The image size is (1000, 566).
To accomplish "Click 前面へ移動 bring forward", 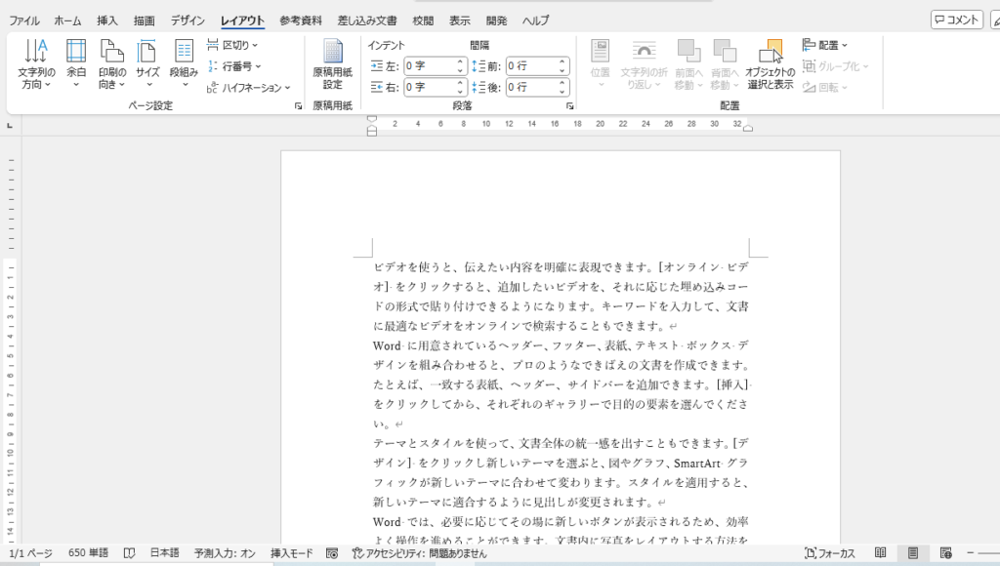I will (x=688, y=63).
